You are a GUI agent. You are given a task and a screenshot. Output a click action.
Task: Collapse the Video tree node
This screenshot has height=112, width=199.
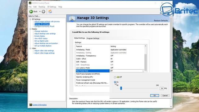pos(30,49)
